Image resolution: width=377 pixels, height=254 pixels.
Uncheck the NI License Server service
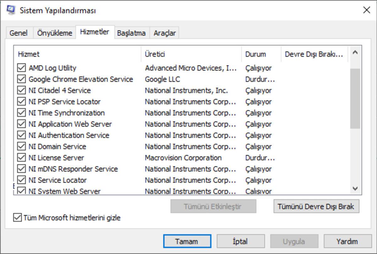pyautogui.click(x=20, y=158)
